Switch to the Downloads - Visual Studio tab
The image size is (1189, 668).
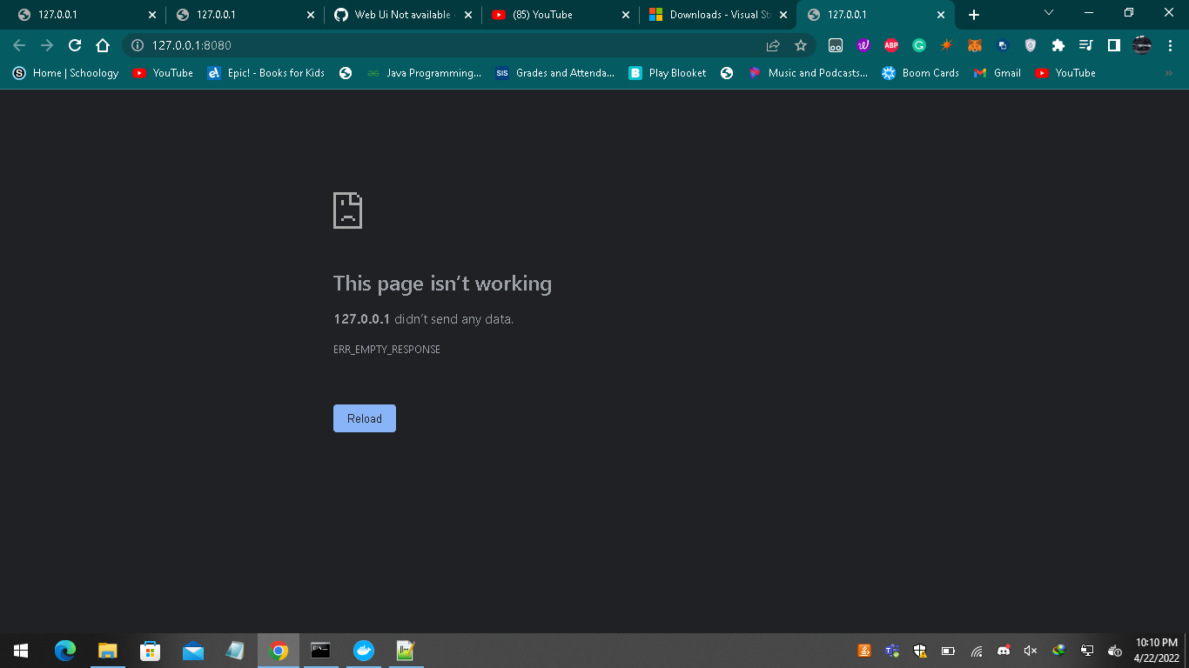pos(714,14)
